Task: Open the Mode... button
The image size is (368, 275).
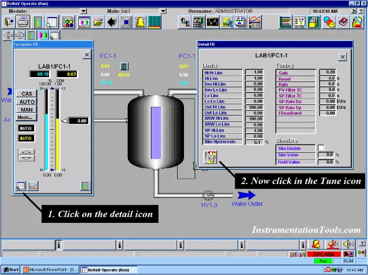Action: click(27, 117)
